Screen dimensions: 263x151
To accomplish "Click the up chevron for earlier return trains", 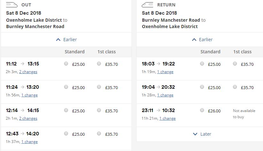I will click(x=194, y=40).
